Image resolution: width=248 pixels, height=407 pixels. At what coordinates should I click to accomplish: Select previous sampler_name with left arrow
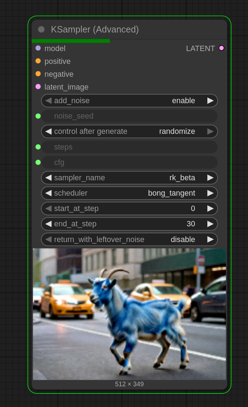[48, 178]
